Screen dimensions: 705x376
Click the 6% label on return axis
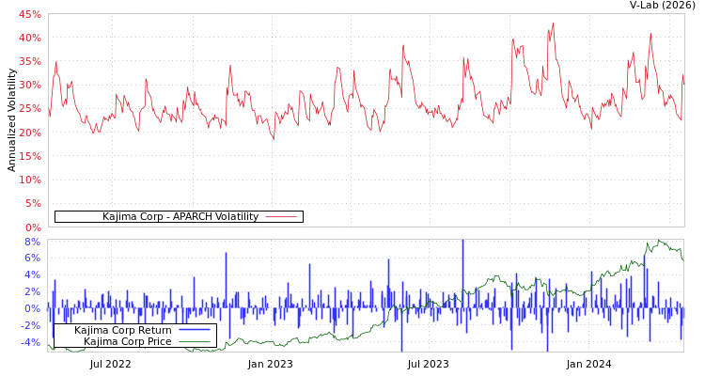pyautogui.click(x=32, y=258)
